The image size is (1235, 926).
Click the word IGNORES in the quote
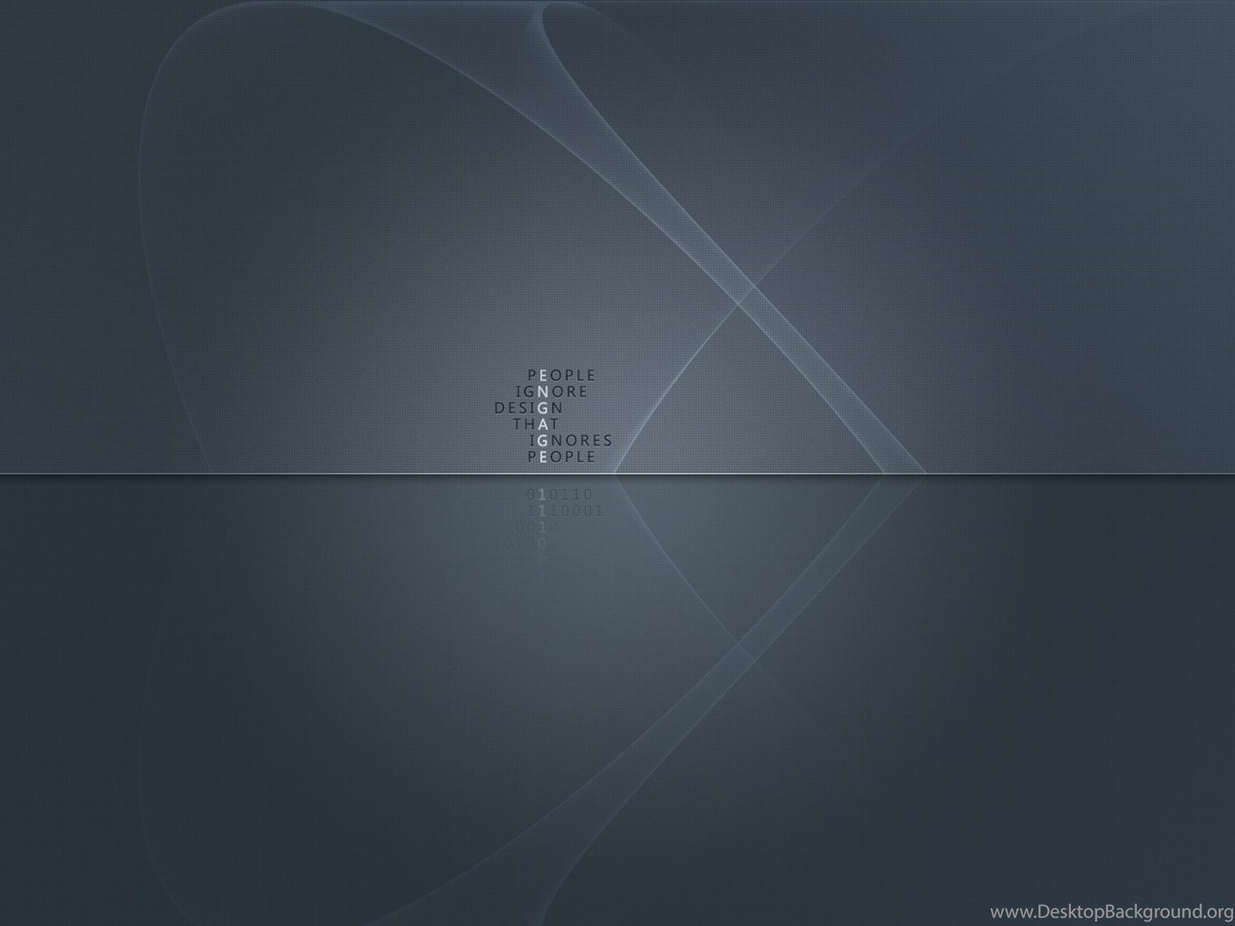coord(571,440)
